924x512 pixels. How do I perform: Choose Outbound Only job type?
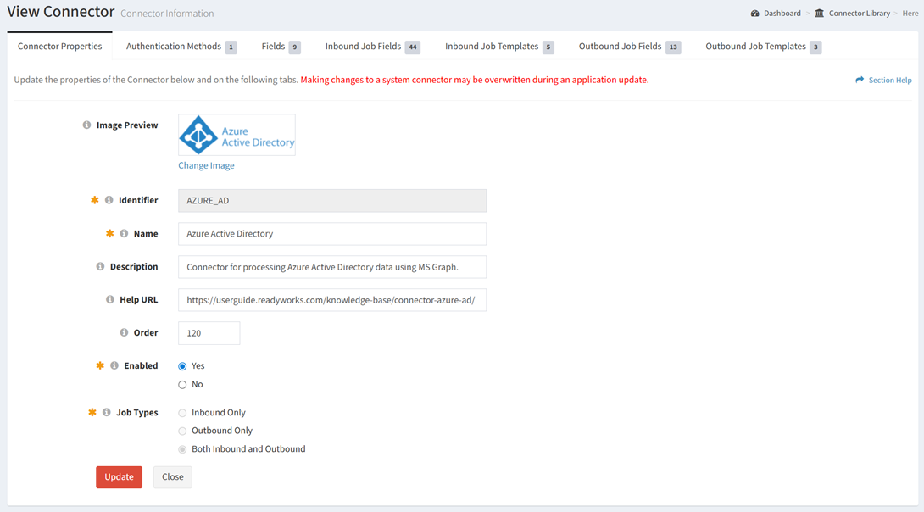point(182,431)
